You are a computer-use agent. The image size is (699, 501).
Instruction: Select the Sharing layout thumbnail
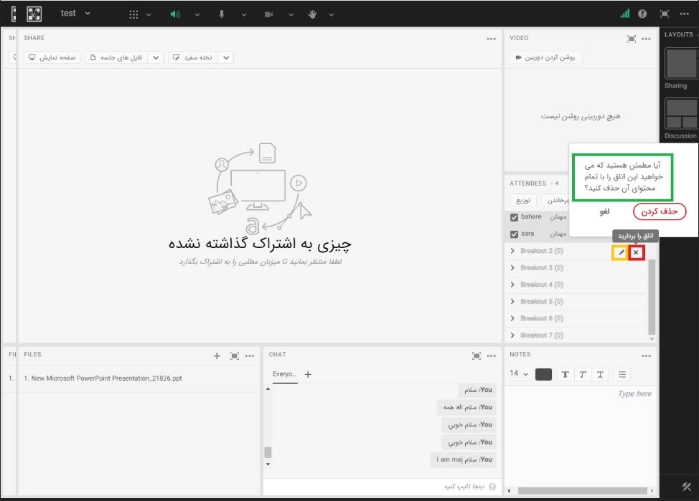pyautogui.click(x=680, y=63)
